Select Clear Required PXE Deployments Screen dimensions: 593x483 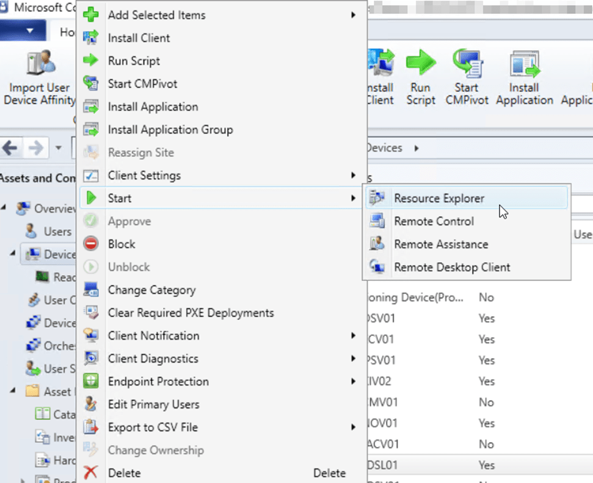pos(191,313)
